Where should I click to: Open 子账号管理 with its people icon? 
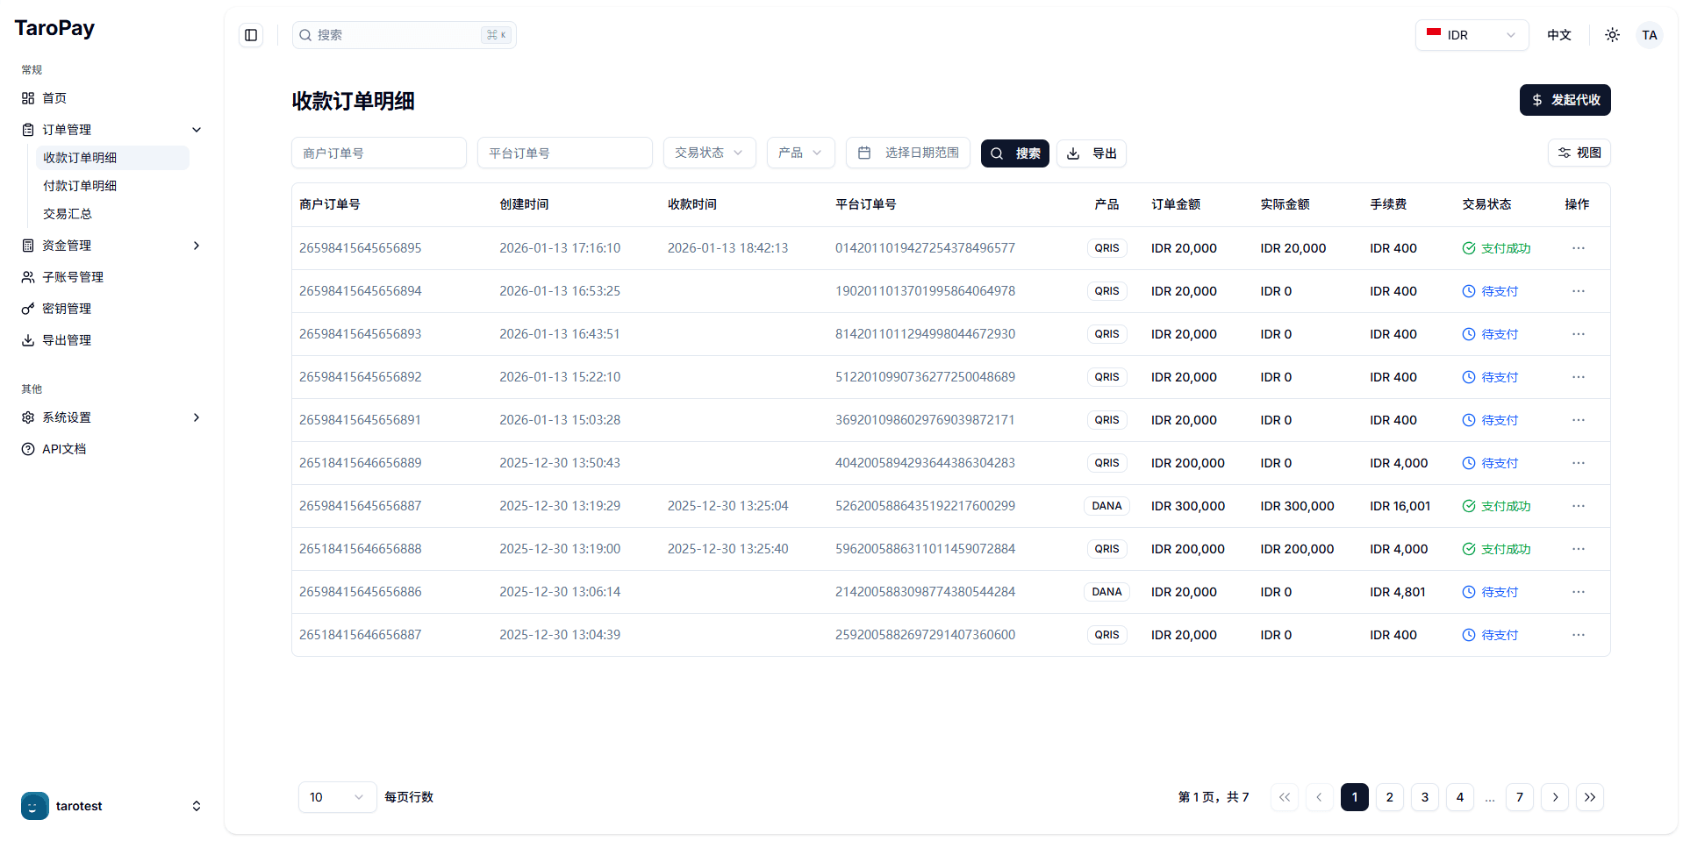(27, 277)
